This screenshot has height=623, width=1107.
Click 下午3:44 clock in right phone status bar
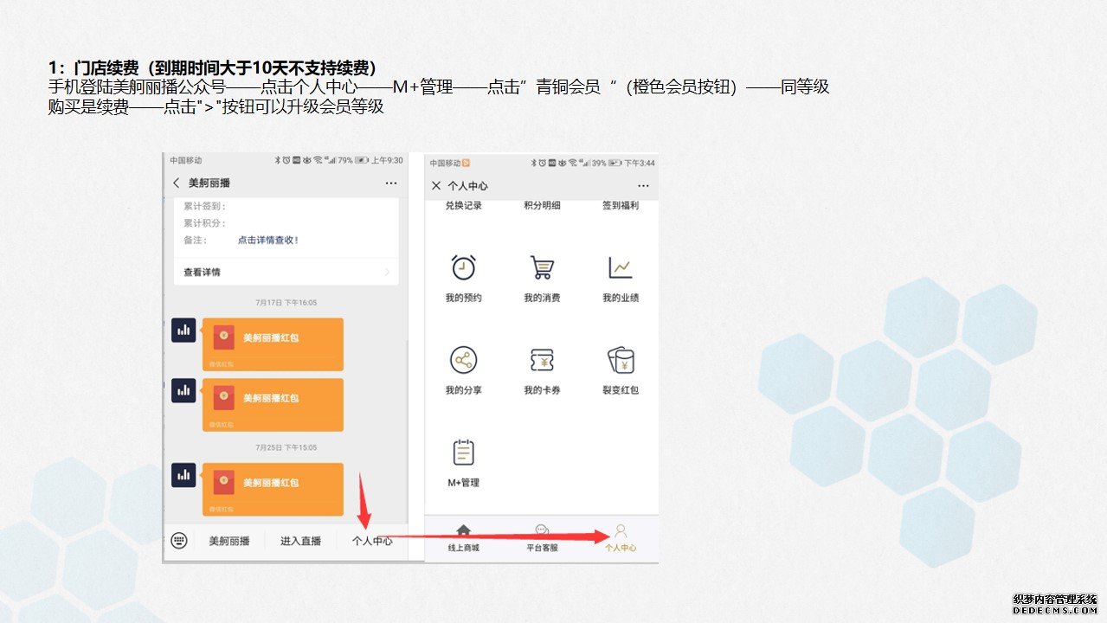tap(640, 163)
